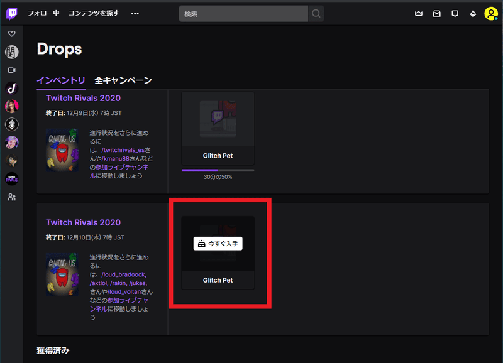Focus the 検索 search field

click(243, 14)
